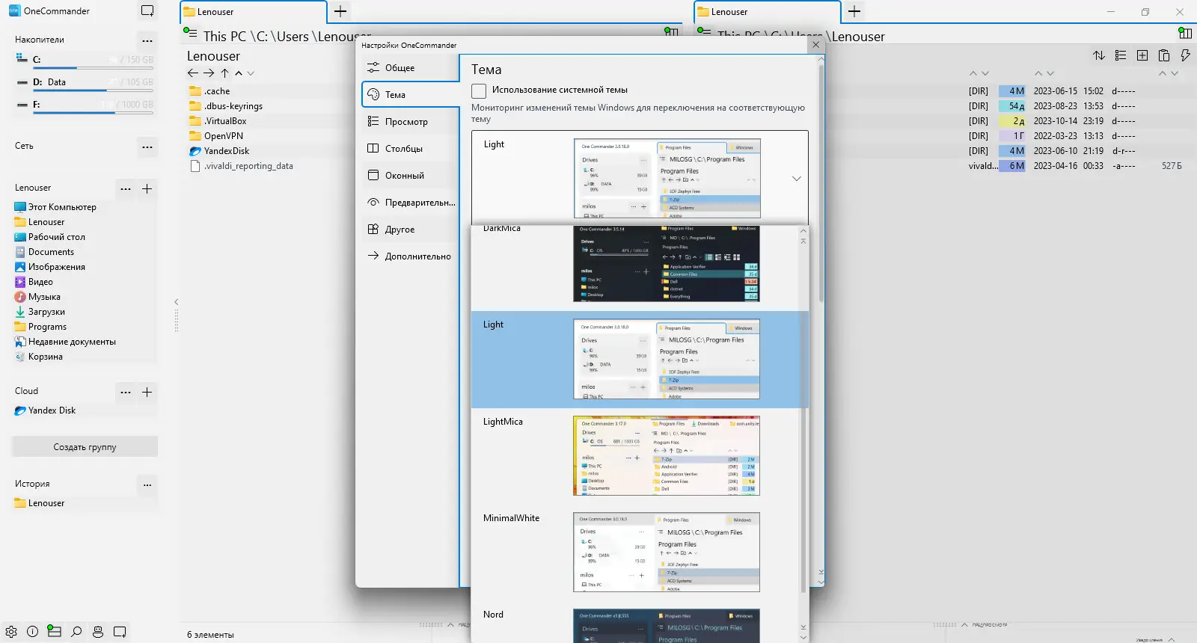The height and width of the screenshot is (643, 1197).
Task: Open the sort order arrows in right pane
Action: (x=1099, y=55)
